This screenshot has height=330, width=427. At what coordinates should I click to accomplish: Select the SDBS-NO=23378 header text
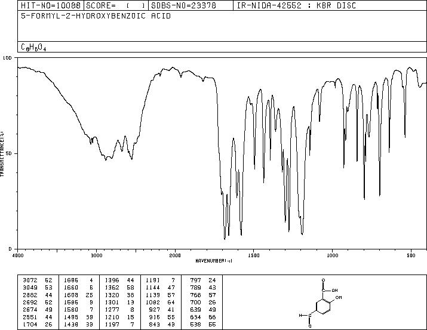tap(183, 5)
